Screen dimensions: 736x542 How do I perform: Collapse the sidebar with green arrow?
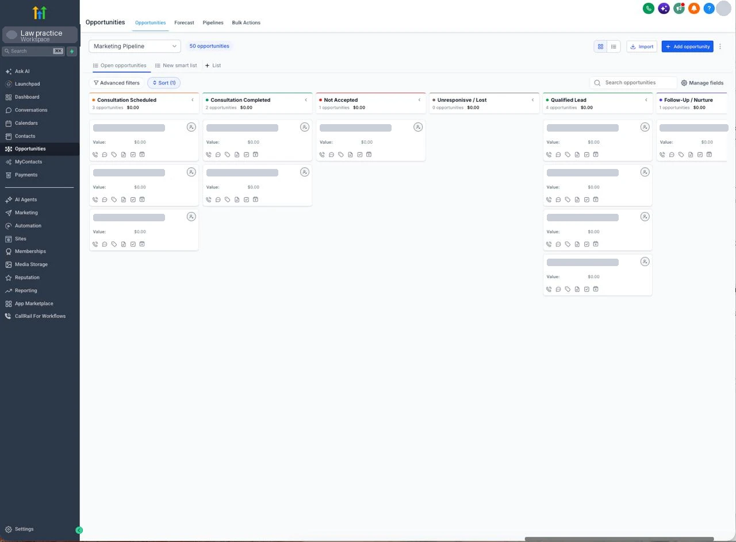pyautogui.click(x=79, y=530)
